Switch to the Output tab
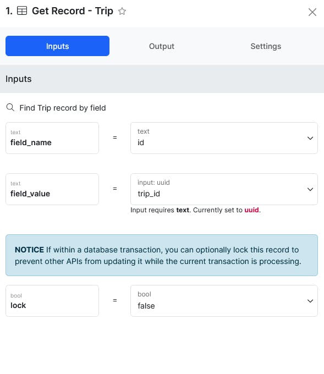The width and height of the screenshot is (324, 374). tap(162, 46)
